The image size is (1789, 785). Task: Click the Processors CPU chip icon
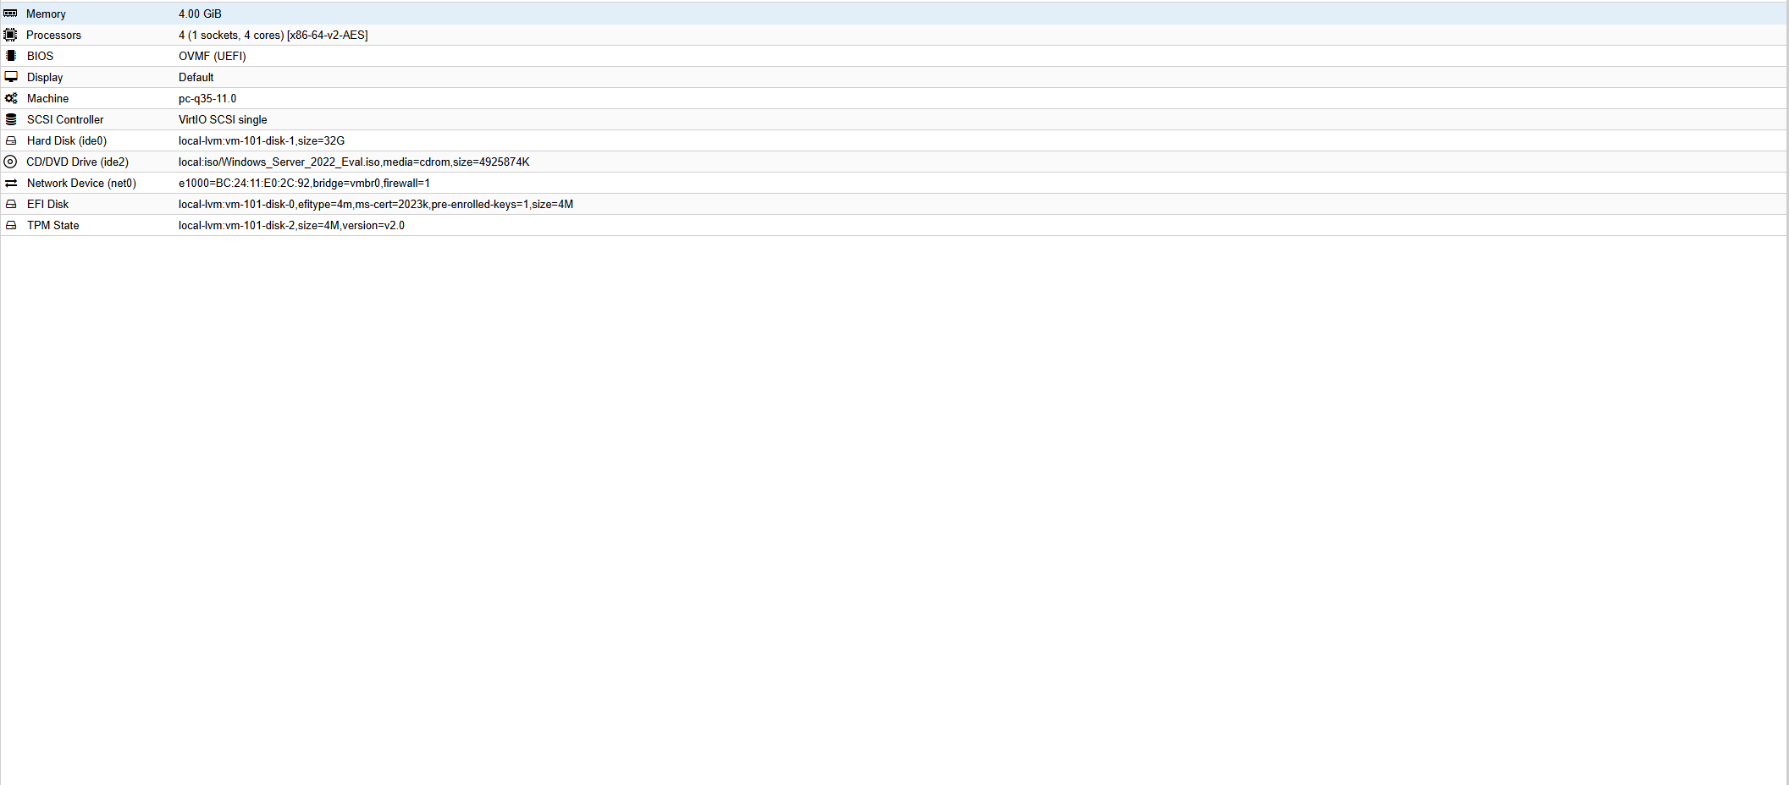coord(10,35)
